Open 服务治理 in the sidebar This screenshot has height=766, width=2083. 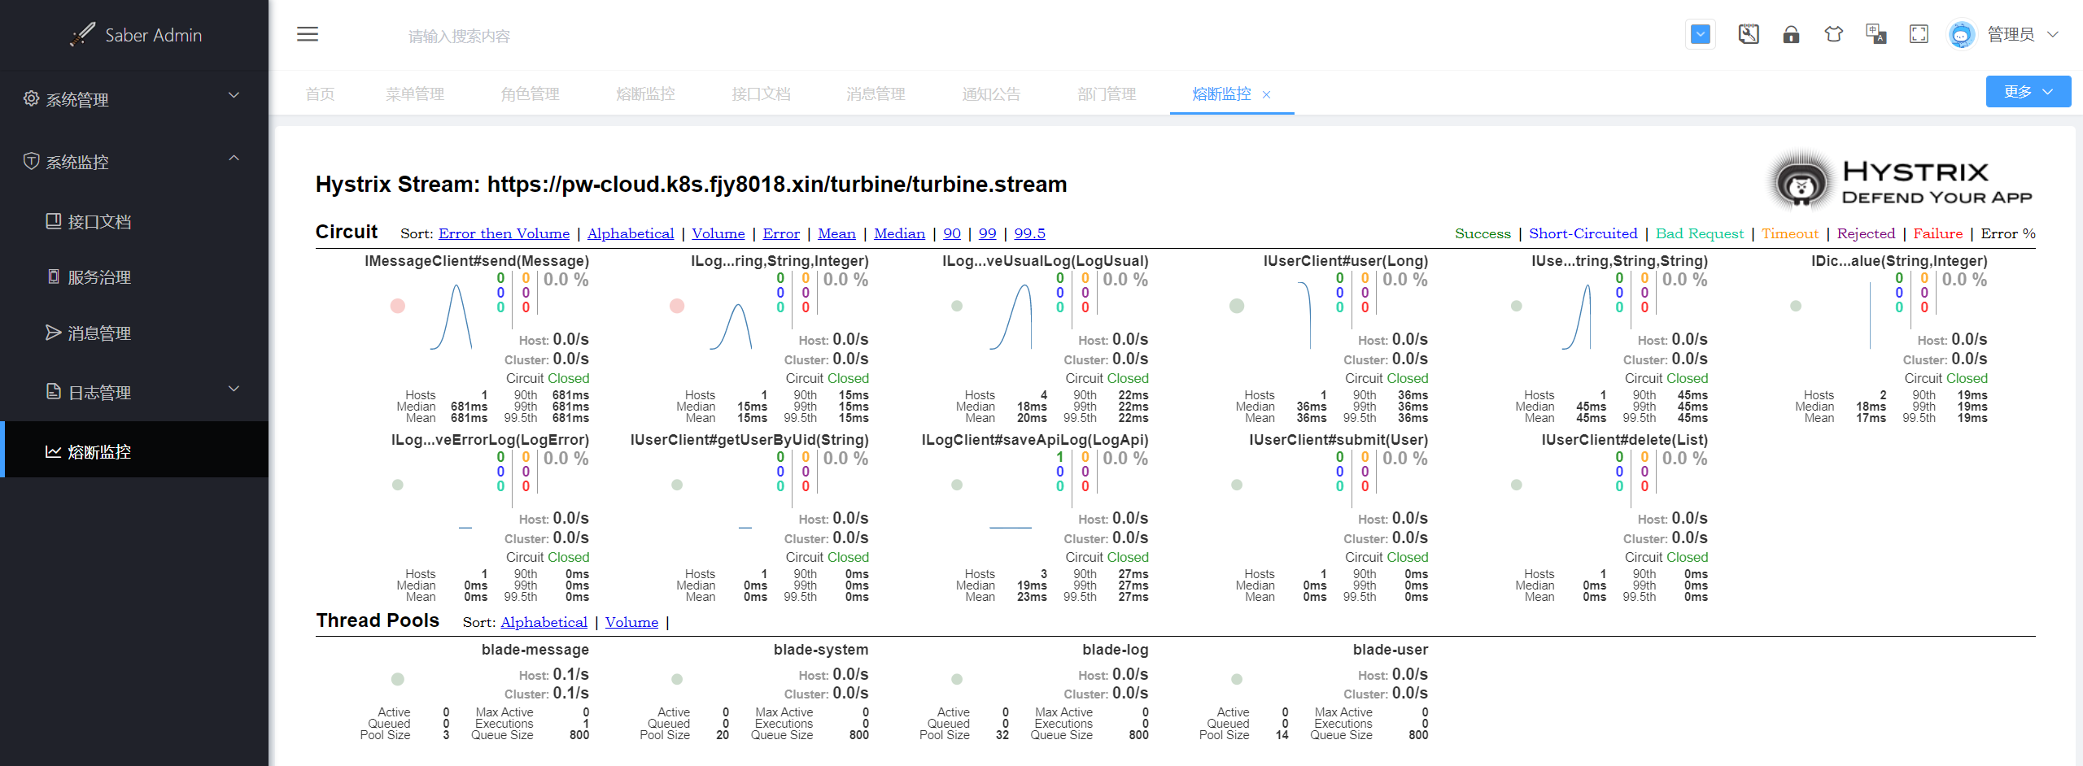coord(99,277)
